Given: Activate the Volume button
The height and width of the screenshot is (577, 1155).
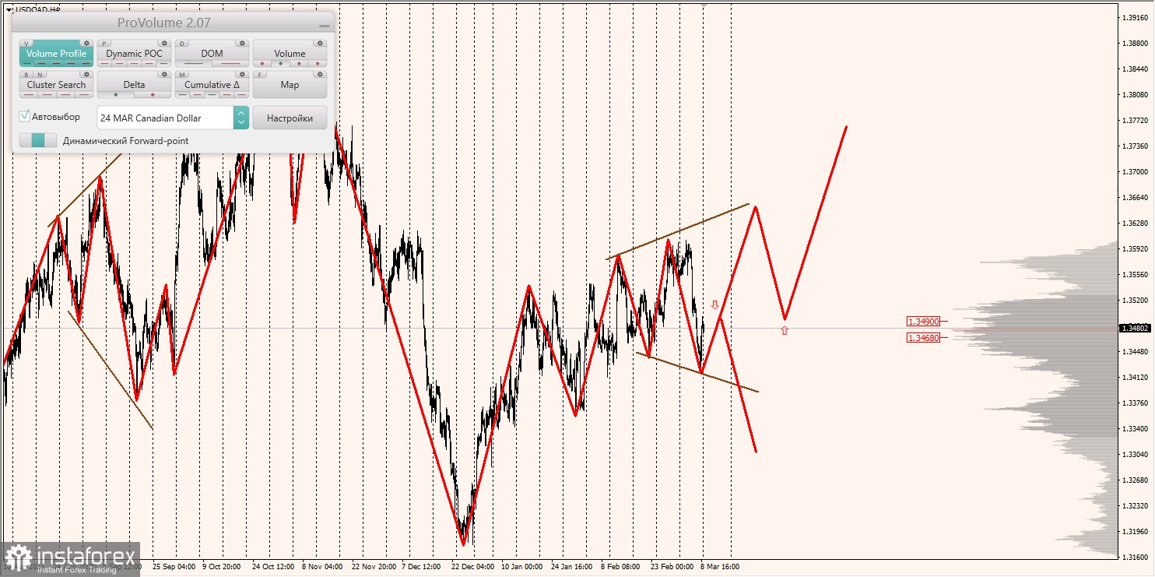Looking at the screenshot, I should (290, 54).
